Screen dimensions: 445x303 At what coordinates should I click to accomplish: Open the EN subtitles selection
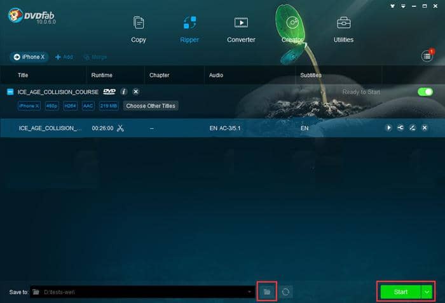click(305, 128)
